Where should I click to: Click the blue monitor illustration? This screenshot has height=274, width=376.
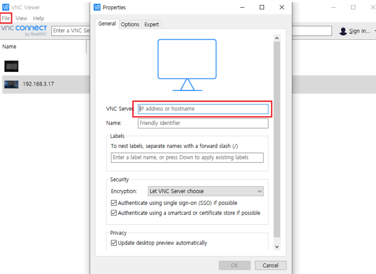(x=187, y=65)
